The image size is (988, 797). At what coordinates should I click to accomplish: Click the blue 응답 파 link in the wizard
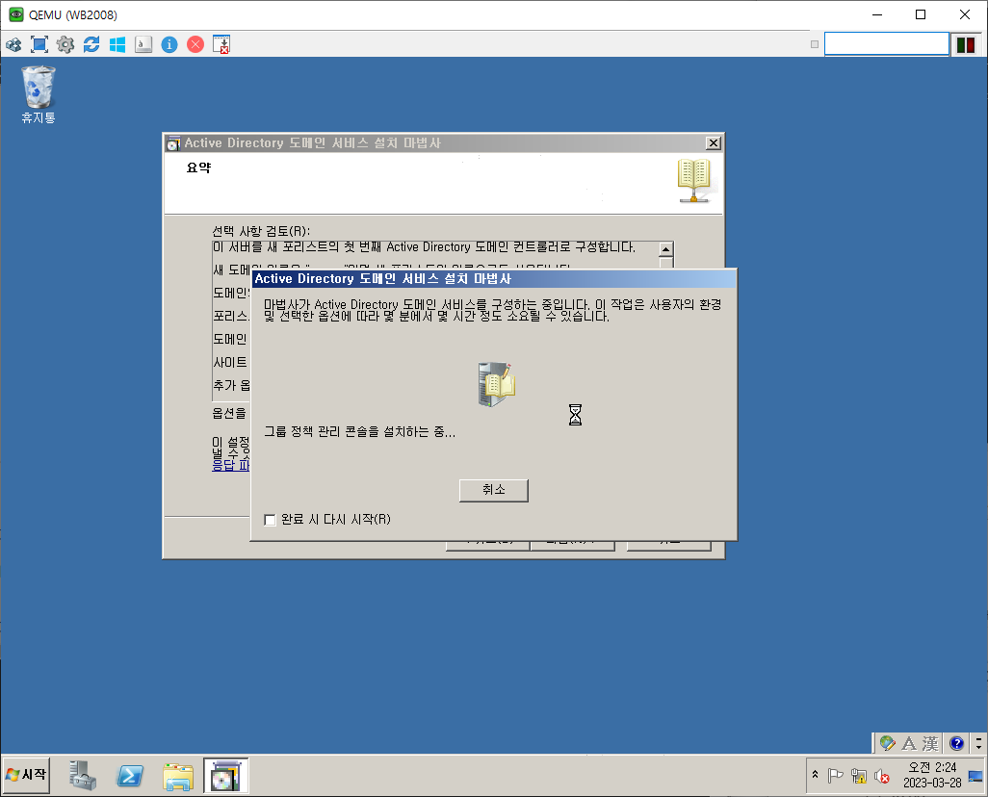tap(230, 465)
